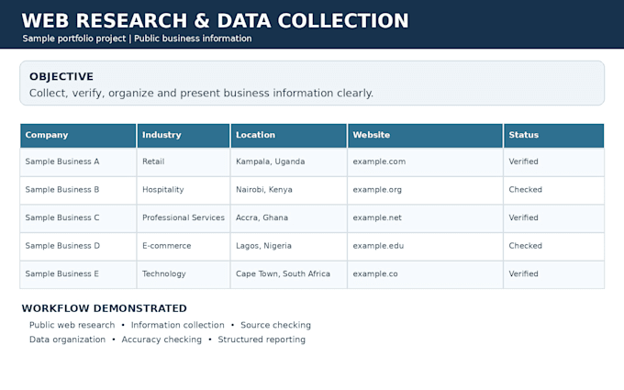Viewport: 624px width, 390px height.
Task: Click the 'Sample Business E' cell
Action: click(78, 274)
